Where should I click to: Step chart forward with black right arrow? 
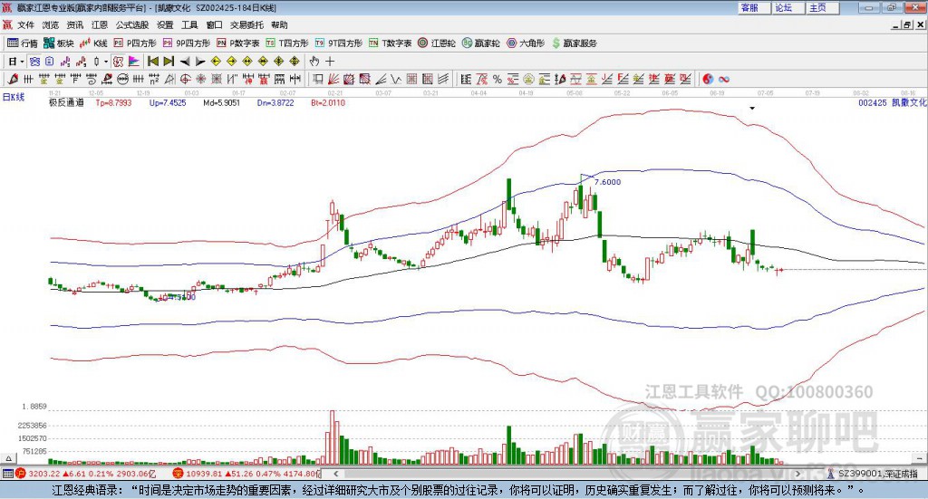pyautogui.click(x=200, y=62)
